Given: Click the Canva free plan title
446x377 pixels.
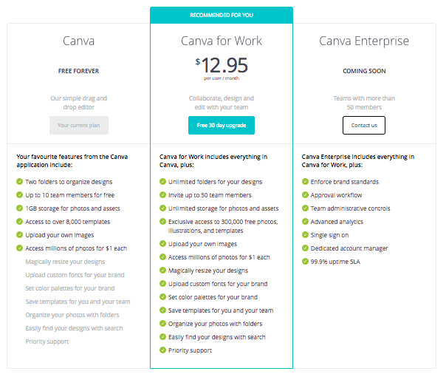Looking at the screenshot, I should [78, 41].
